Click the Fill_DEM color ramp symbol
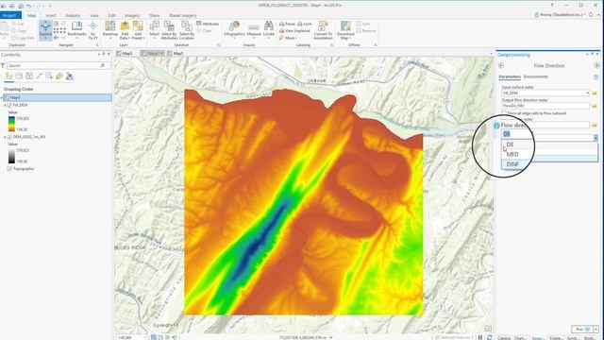Viewport: 604px width, 340px height. click(11, 124)
